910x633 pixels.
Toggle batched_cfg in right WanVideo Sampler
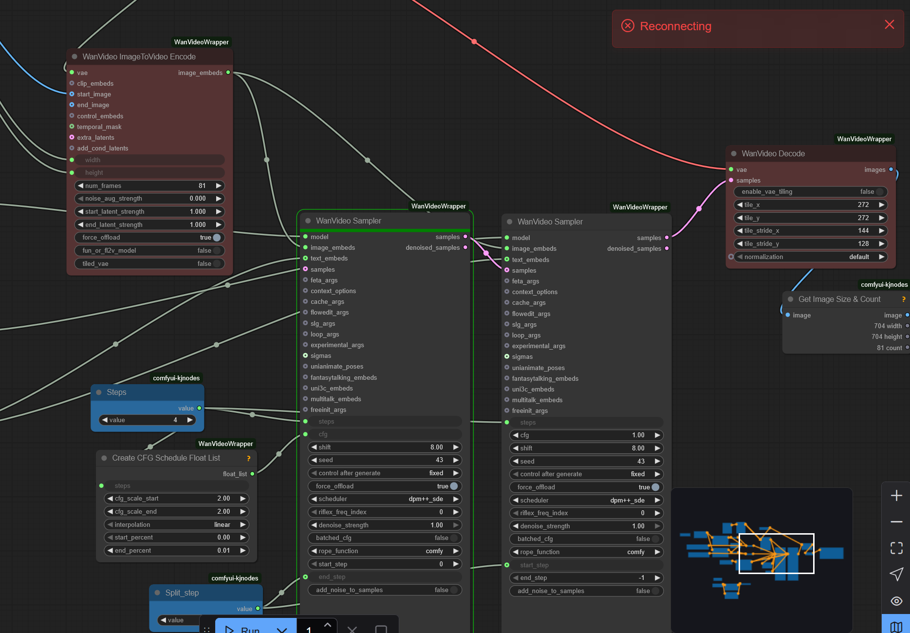[586, 539]
